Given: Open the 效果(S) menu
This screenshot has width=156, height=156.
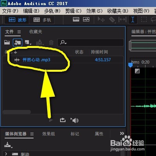Looking at the screenshot, I should [94, 11].
